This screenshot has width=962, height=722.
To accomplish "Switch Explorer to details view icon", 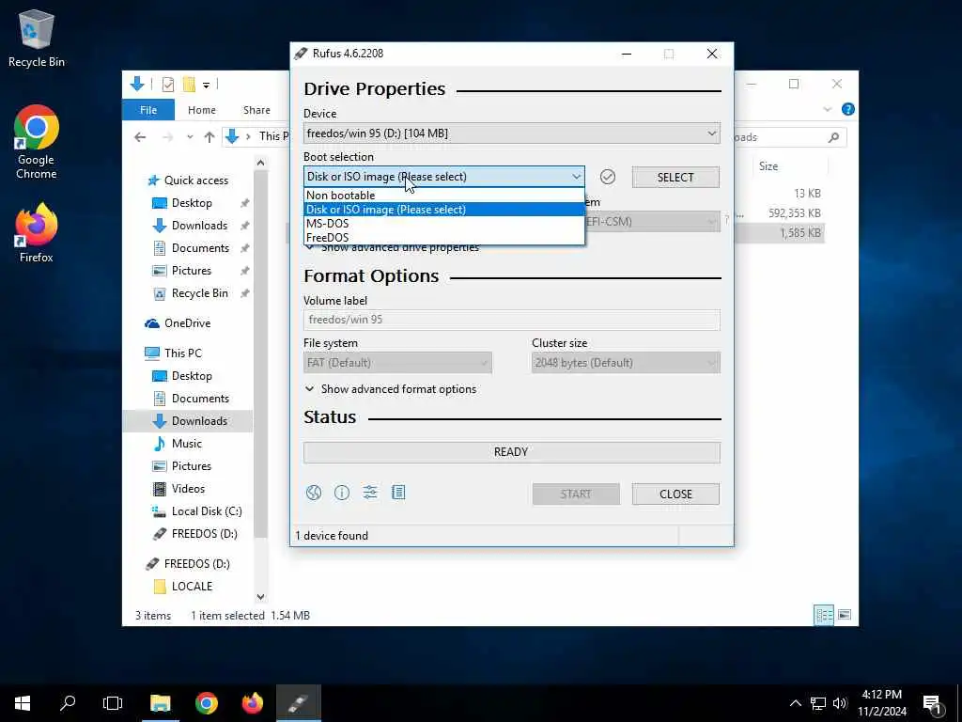I will [823, 615].
